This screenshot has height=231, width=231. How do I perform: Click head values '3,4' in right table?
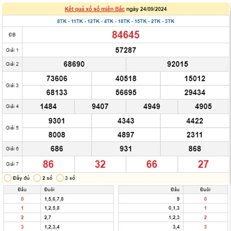point(176,227)
